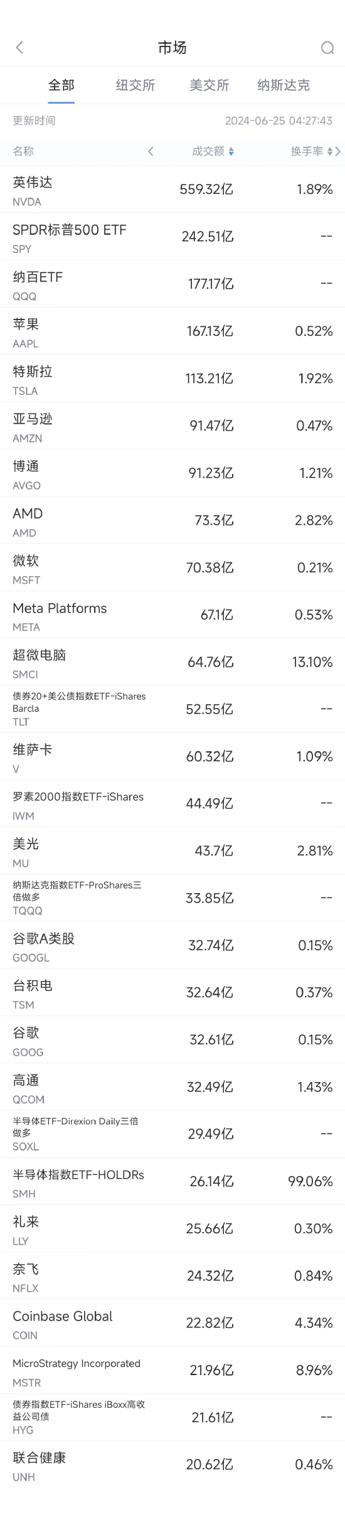
Task: Switch to the 纳斯达克 tab
Action: tap(284, 85)
